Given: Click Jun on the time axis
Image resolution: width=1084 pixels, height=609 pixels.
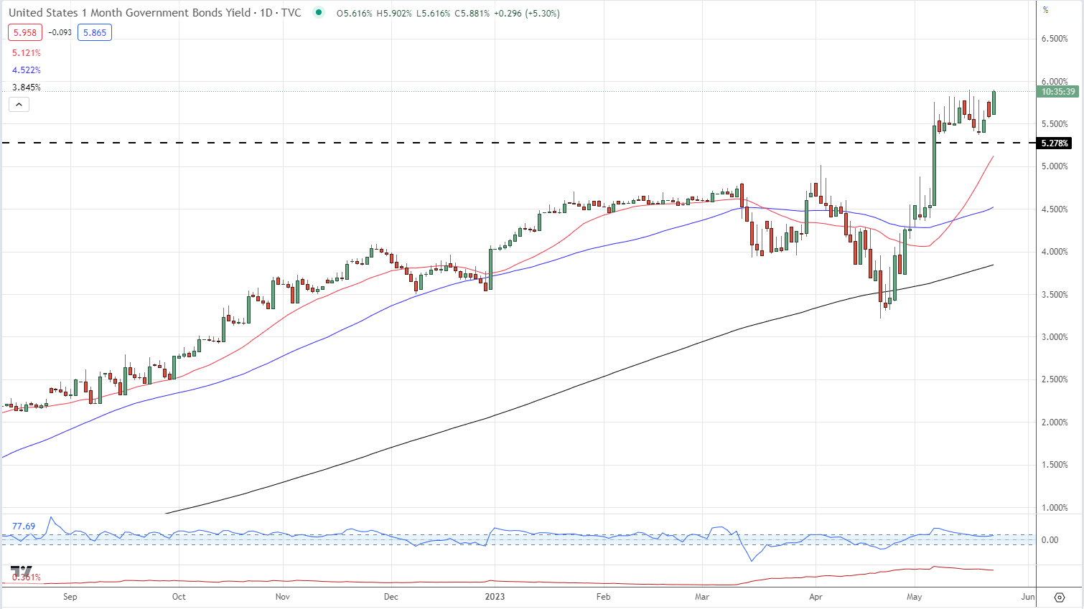Looking at the screenshot, I should click(x=1028, y=597).
